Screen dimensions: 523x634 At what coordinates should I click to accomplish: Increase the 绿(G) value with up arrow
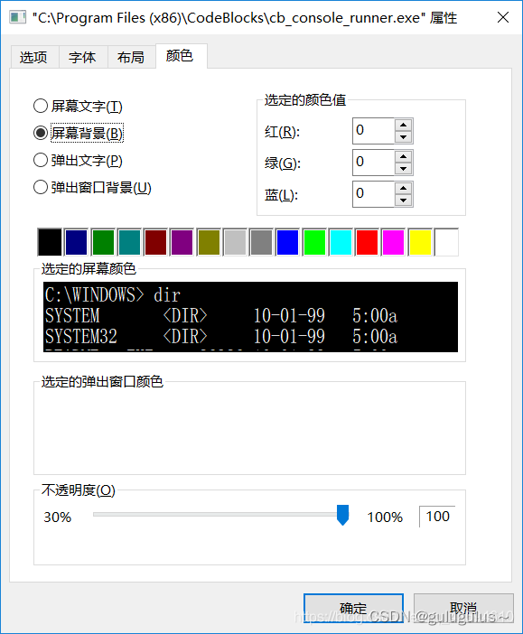tap(403, 156)
